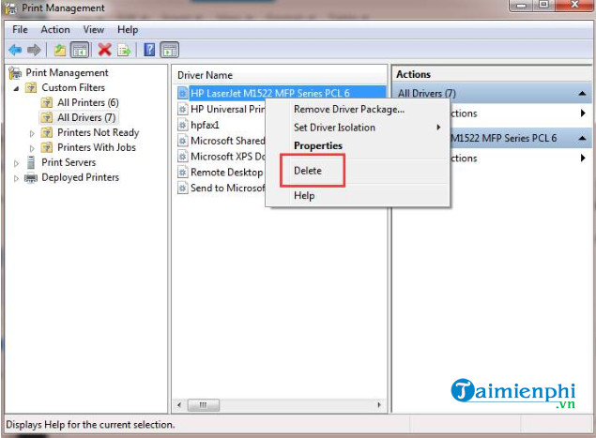This screenshot has width=596, height=438.
Task: Click the horizontal scrollbar left arrow
Action: pyautogui.click(x=179, y=405)
